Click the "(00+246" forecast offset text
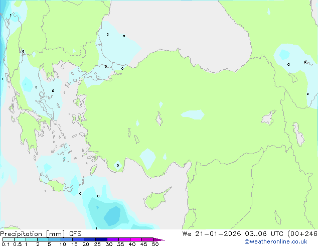The image size is (318, 246). [302, 234]
